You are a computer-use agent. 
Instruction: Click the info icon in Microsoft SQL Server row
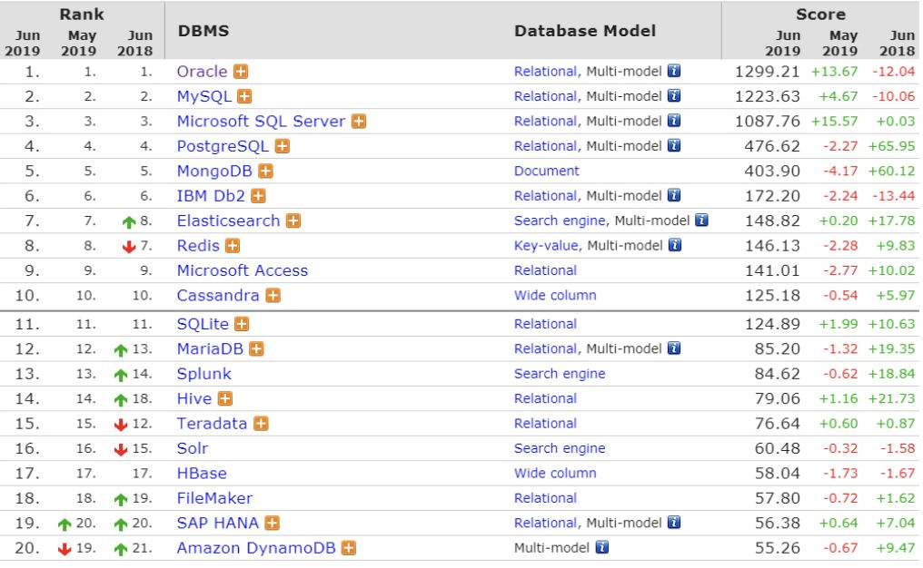coord(674,121)
